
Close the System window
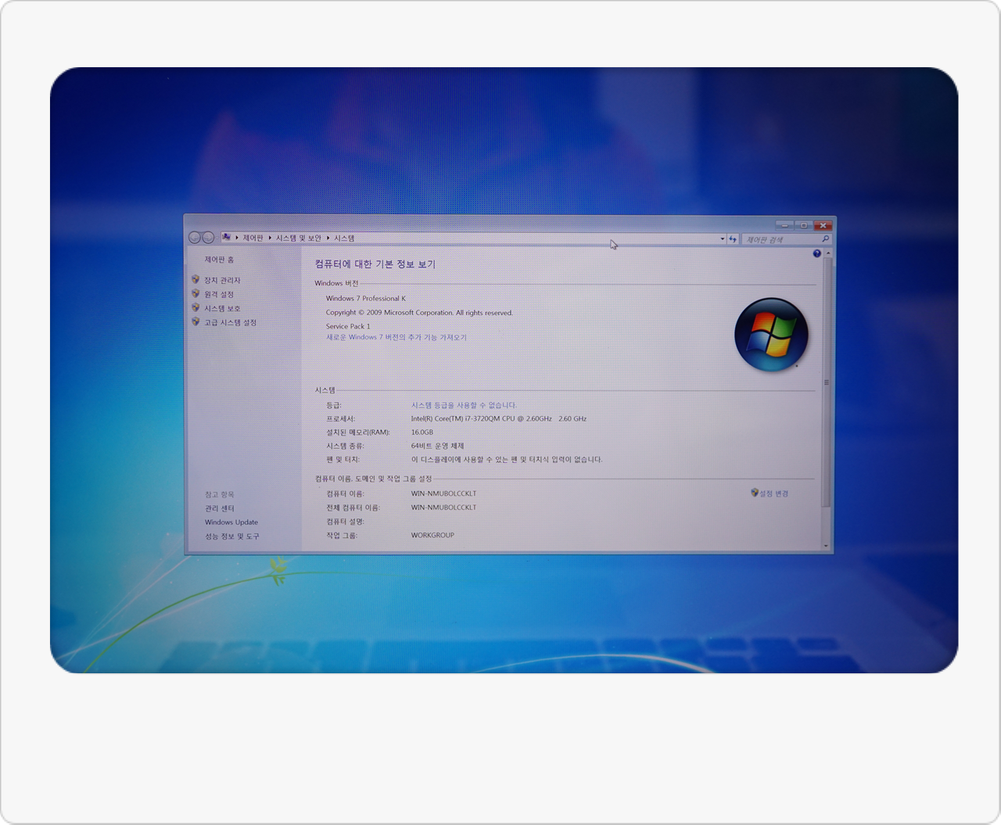(822, 225)
